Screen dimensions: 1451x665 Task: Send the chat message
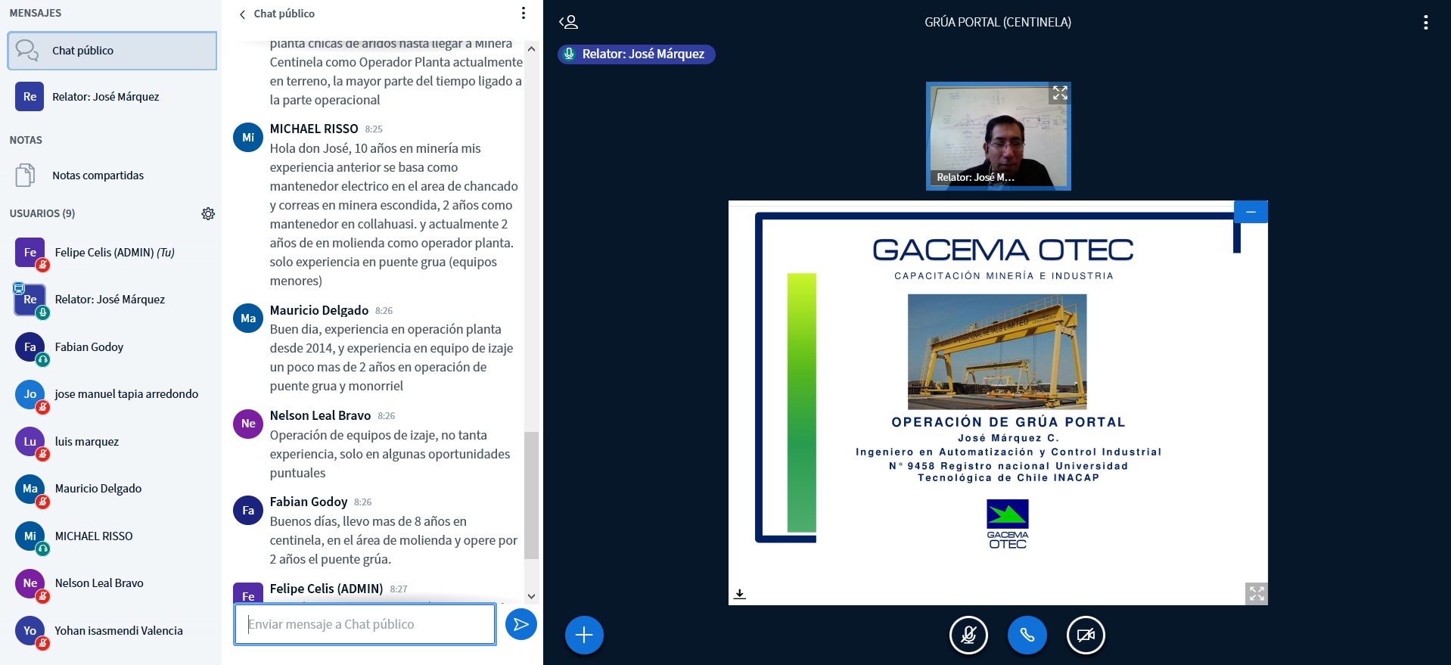[x=520, y=624]
